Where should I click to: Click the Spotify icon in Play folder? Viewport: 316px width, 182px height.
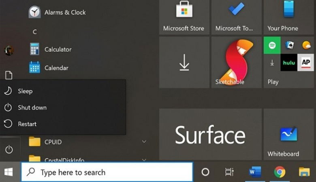272,45
